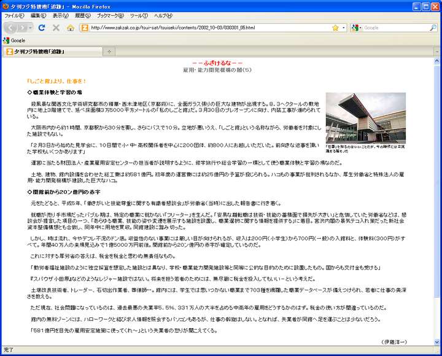This screenshot has height=356, width=442.
Task: Click the back navigation arrow
Action: point(12,28)
